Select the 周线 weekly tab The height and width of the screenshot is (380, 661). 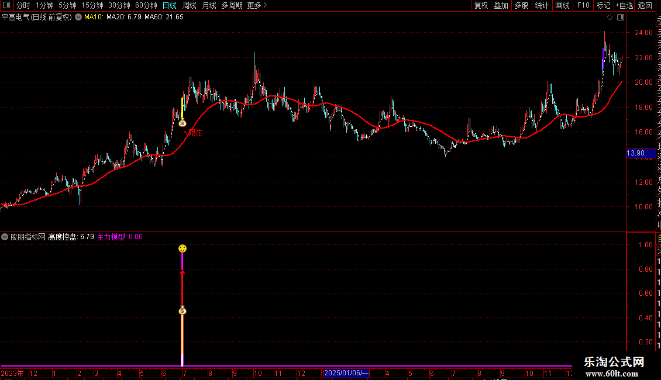coord(190,5)
